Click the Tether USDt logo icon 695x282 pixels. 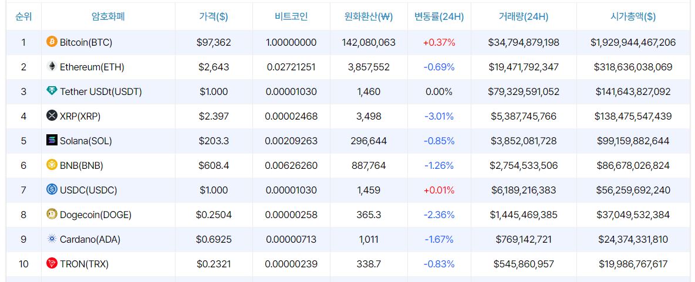point(52,91)
